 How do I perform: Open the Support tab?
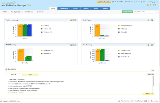tap(105, 8)
